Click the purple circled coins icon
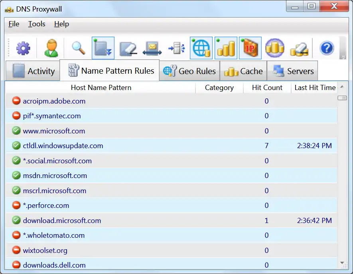Viewport: 353px width, 274px height. [x=275, y=48]
